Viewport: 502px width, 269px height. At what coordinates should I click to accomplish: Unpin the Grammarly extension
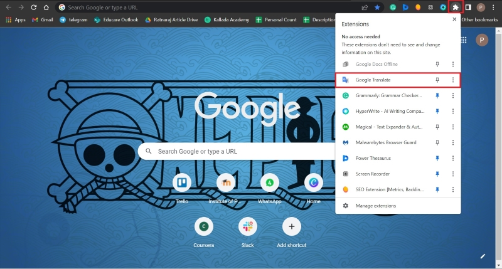pyautogui.click(x=437, y=96)
